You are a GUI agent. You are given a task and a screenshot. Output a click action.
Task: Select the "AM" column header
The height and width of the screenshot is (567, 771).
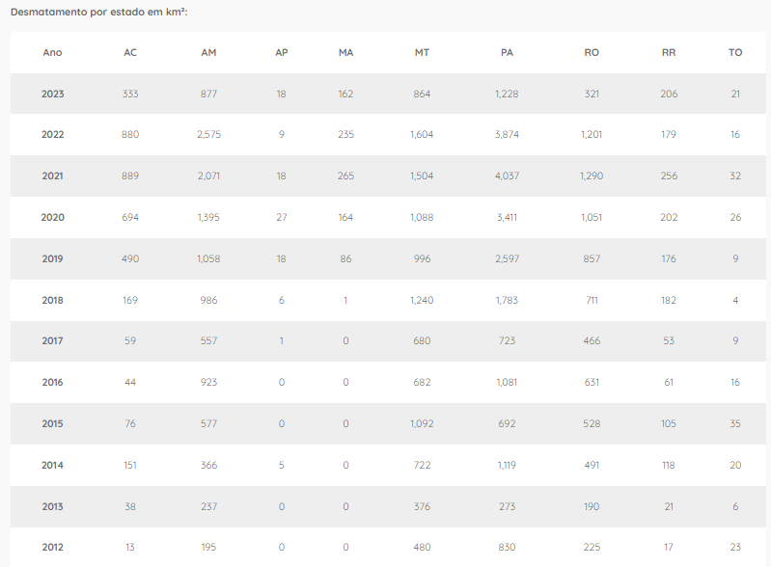click(208, 52)
